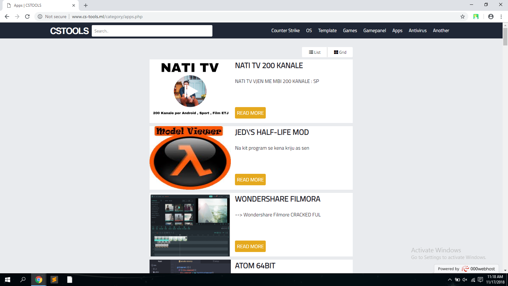This screenshot has height=286, width=508.
Task: Open the Games category
Action: 350,31
